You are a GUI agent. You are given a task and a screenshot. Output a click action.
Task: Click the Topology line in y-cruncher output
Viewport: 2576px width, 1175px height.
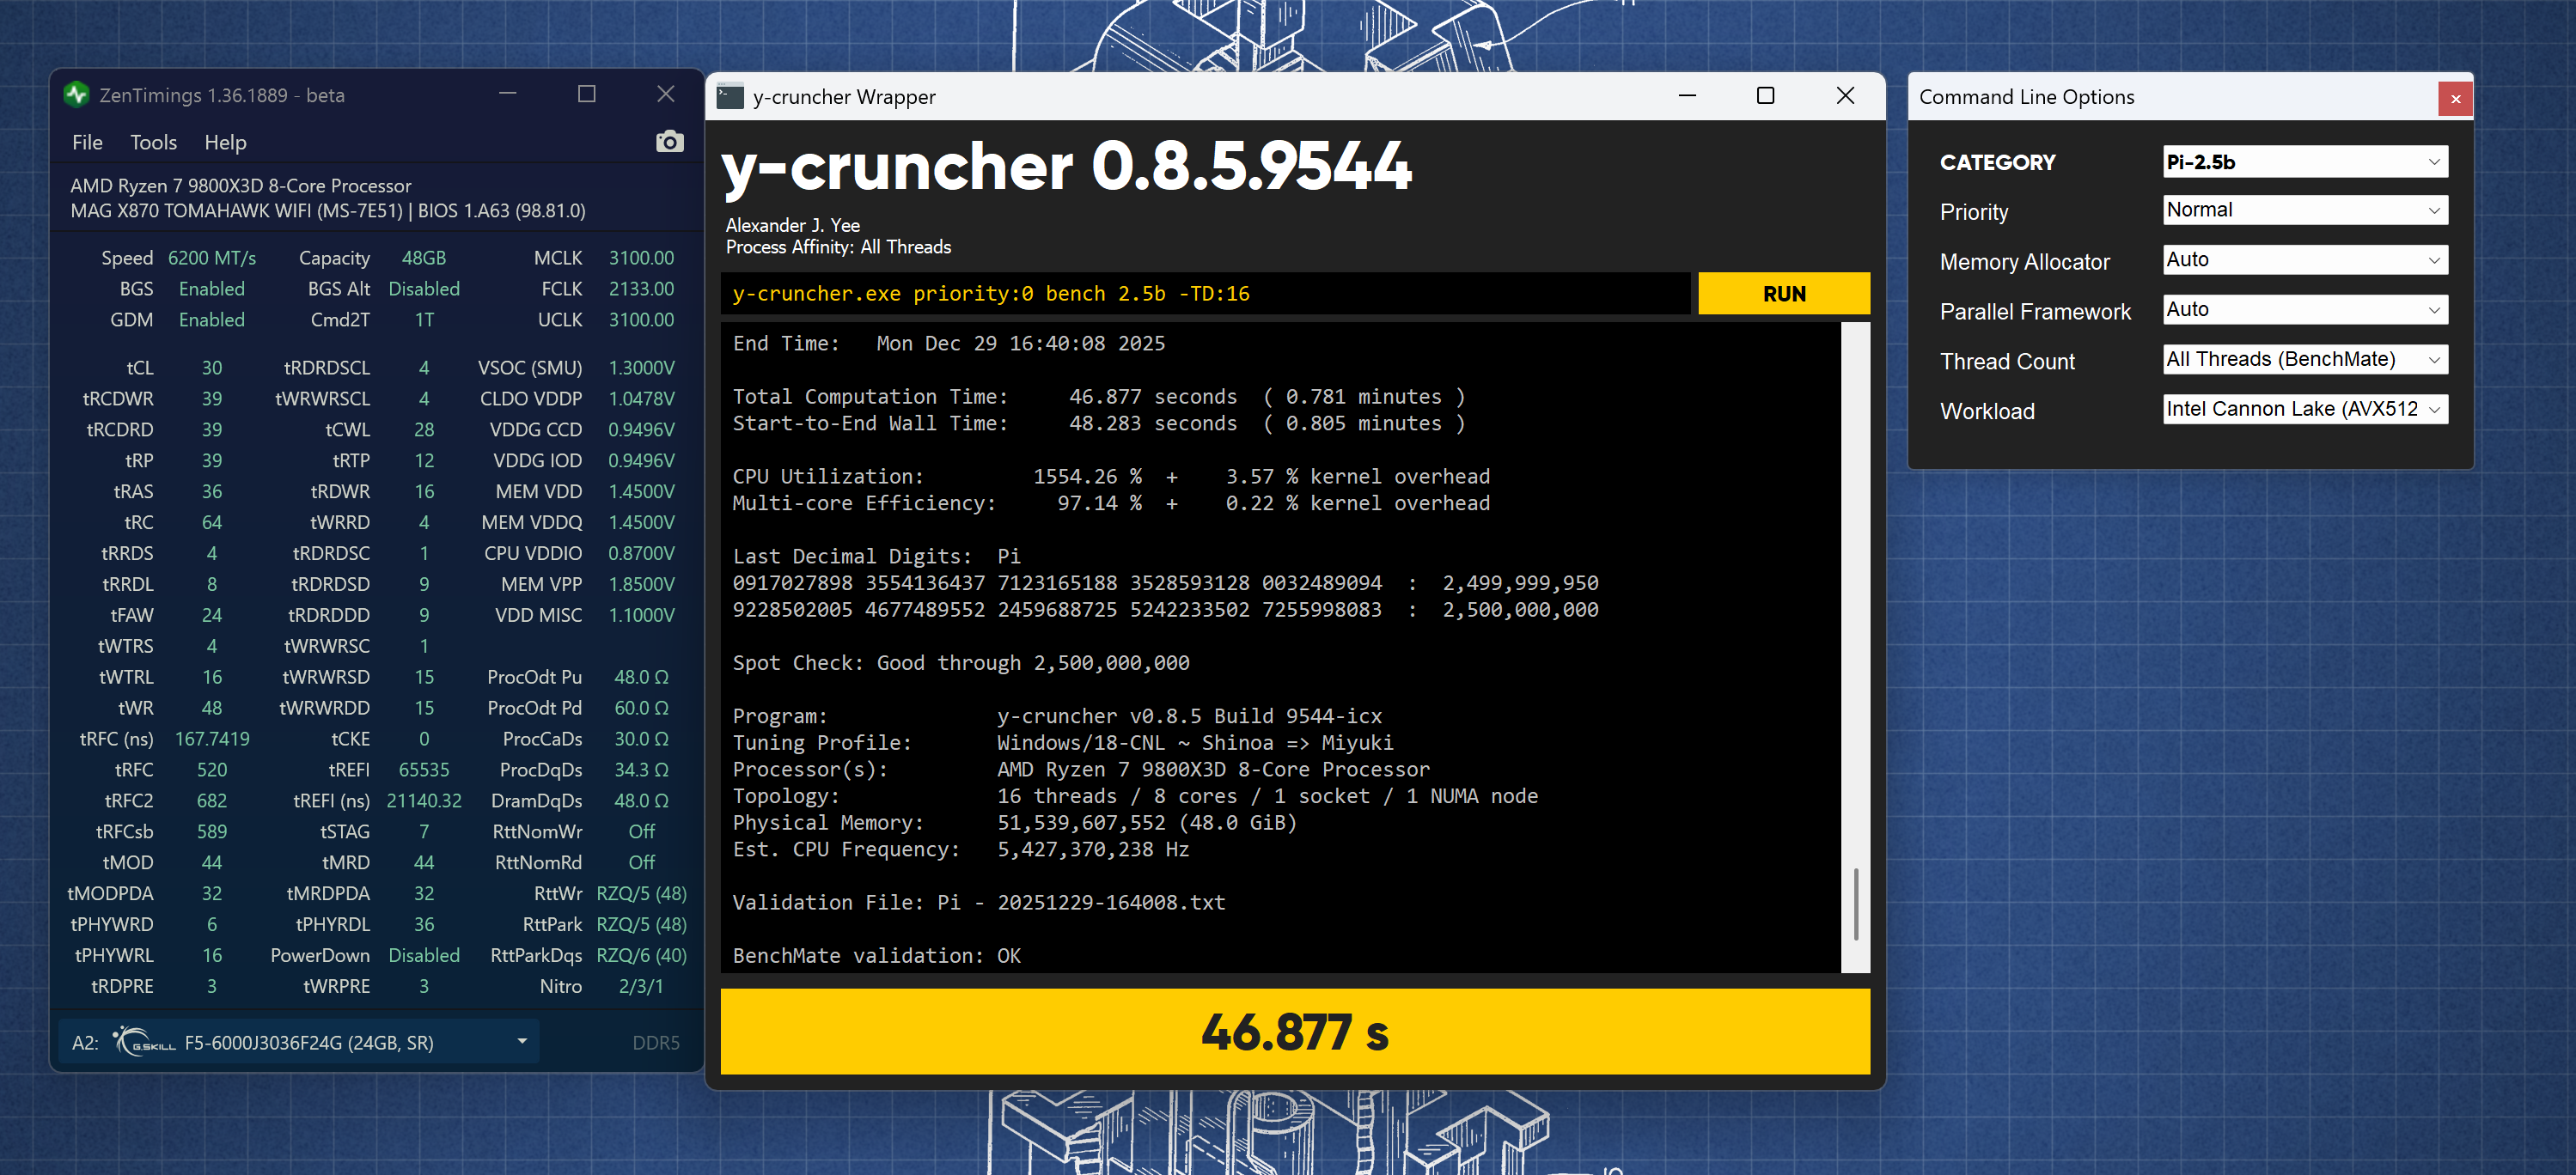coord(1135,797)
